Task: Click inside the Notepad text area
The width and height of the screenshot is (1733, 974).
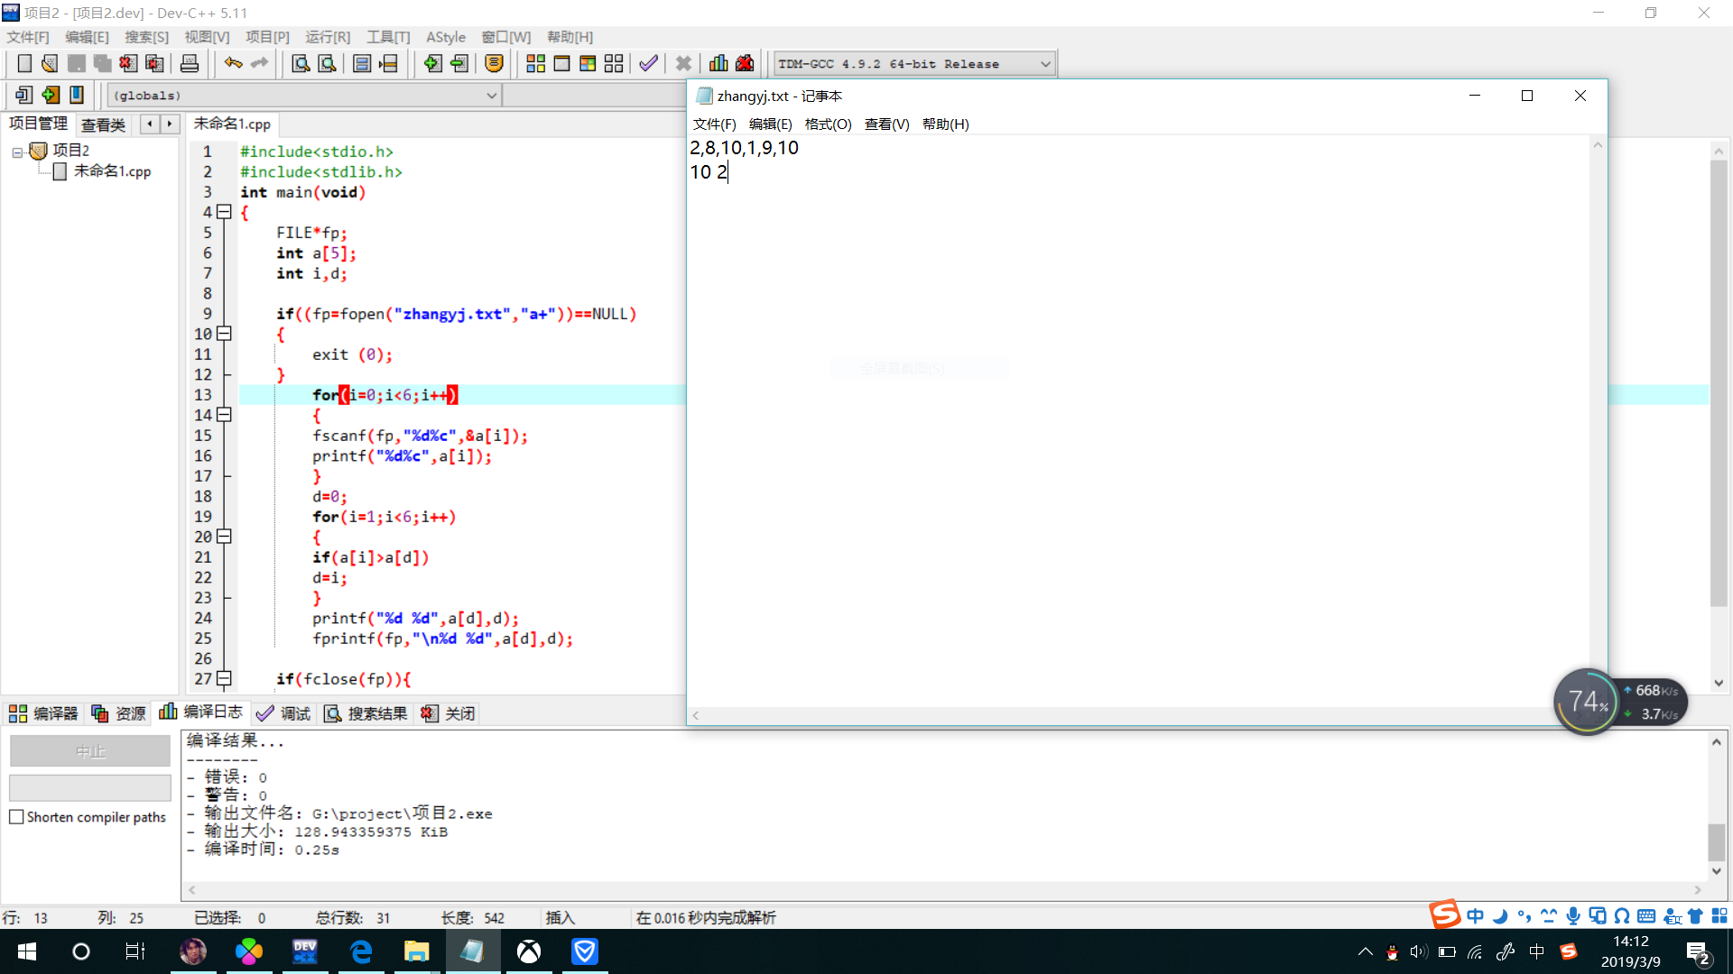Action: tap(1137, 420)
